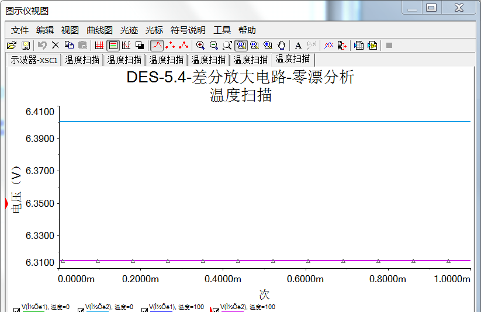Open the 文件 menu
This screenshot has height=312, width=481.
click(20, 30)
